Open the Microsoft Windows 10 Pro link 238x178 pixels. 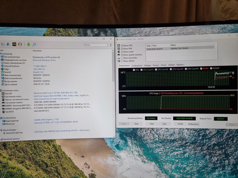click(x=44, y=60)
